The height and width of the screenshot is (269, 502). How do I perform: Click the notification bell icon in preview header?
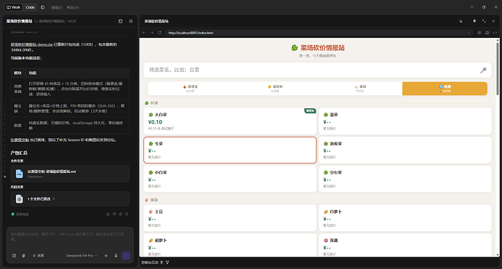click(x=474, y=21)
